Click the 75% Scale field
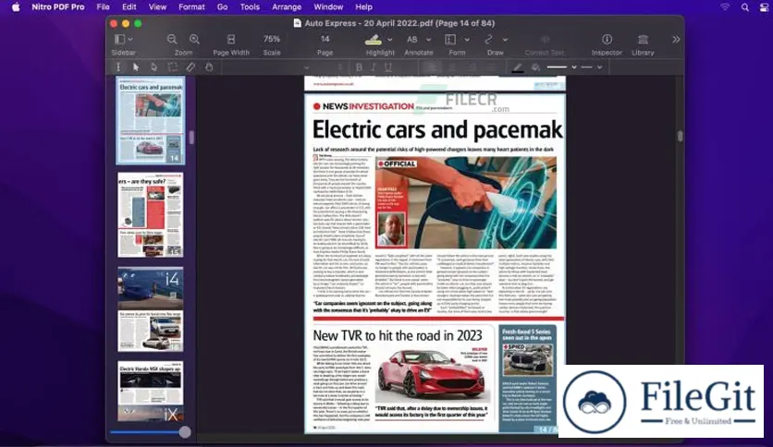This screenshot has height=447, width=773. pyautogui.click(x=272, y=39)
